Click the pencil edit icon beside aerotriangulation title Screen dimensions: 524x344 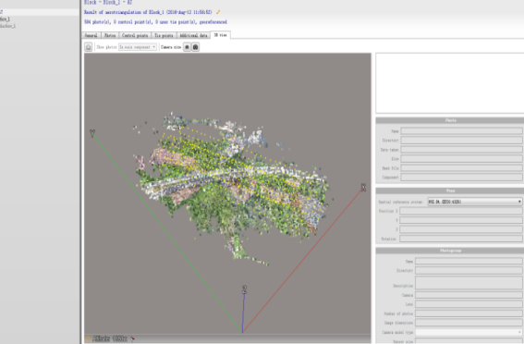[x=218, y=12]
